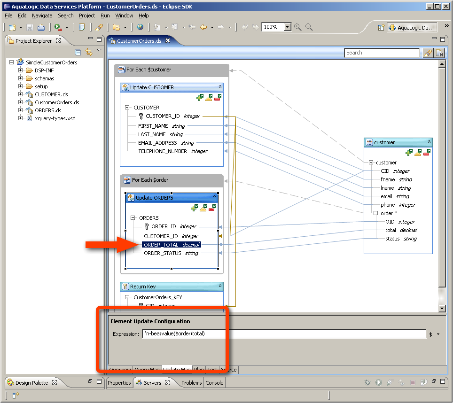Click the document list icon in main toolbar
This screenshot has height=403, width=453.
(82, 27)
